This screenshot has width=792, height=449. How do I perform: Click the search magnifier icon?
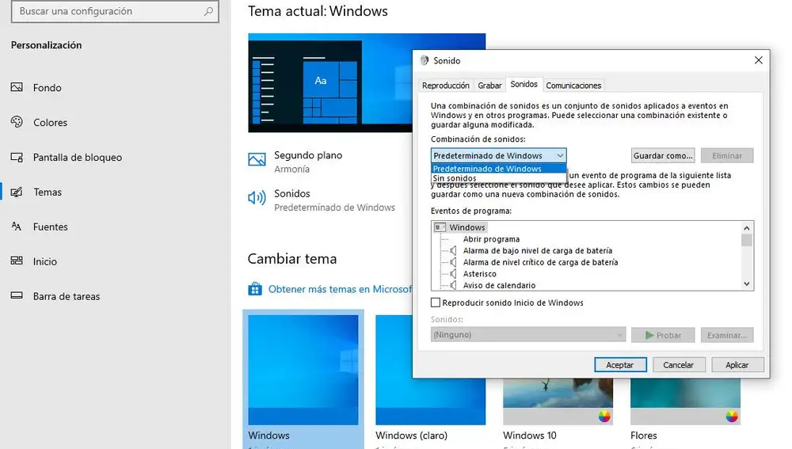coord(208,11)
